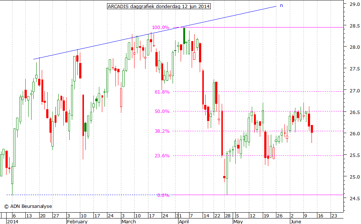
Task: Select the 23.6% Fibonacci level label
Action: (x=162, y=155)
